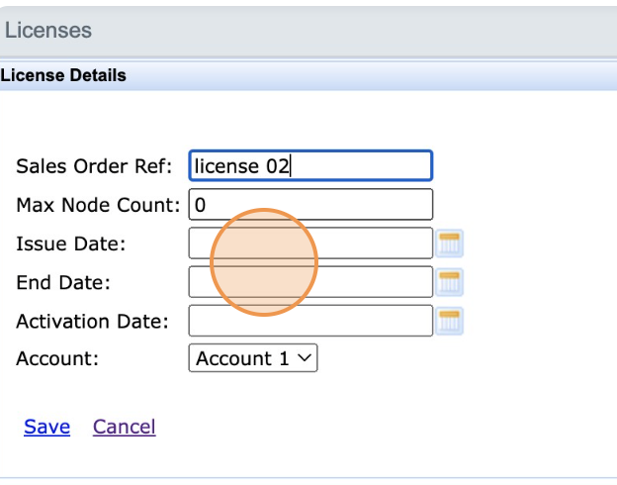Click the "Issue Date:" label text

pyautogui.click(x=70, y=243)
